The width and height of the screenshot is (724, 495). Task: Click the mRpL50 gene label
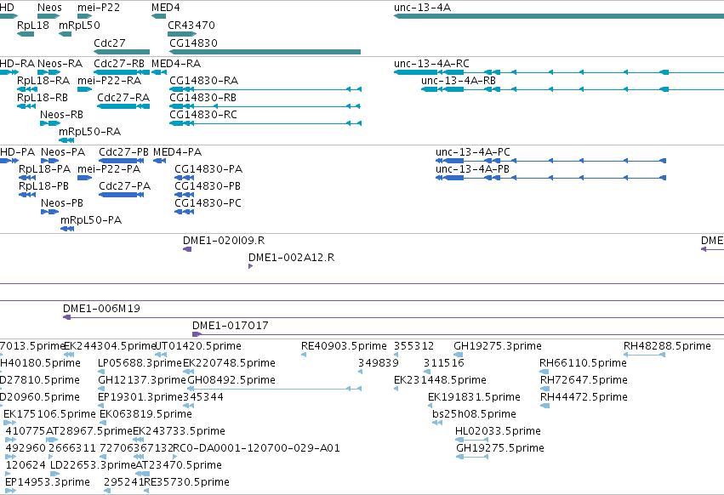79,25
